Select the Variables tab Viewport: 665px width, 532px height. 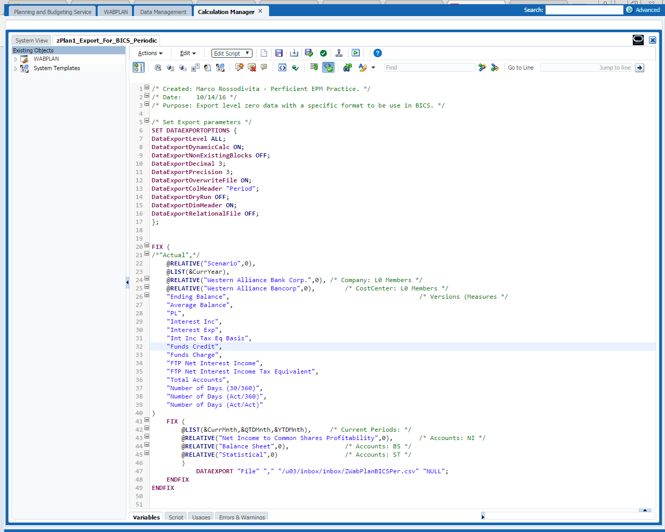click(x=145, y=517)
